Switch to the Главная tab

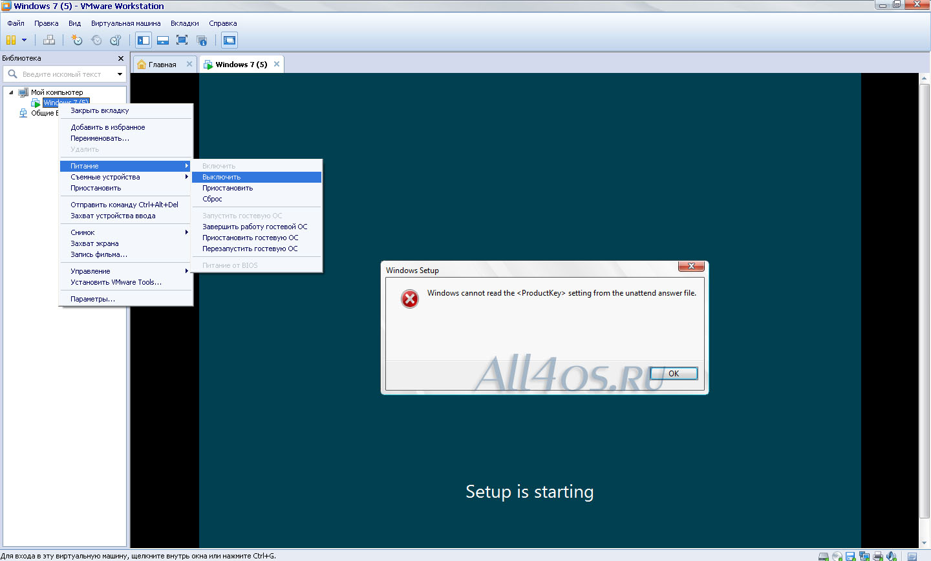162,65
